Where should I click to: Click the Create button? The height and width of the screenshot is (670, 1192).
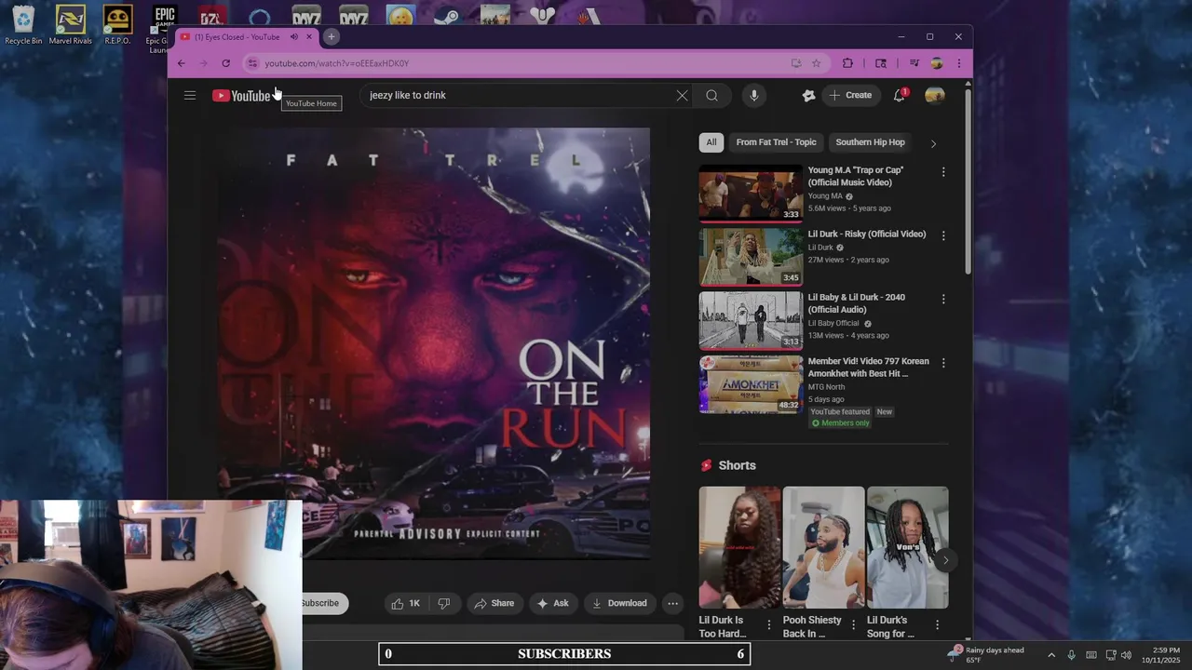851,95
